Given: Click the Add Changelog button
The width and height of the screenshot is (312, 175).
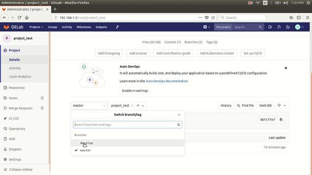Looking at the screenshot, I should pyautogui.click(x=109, y=53).
